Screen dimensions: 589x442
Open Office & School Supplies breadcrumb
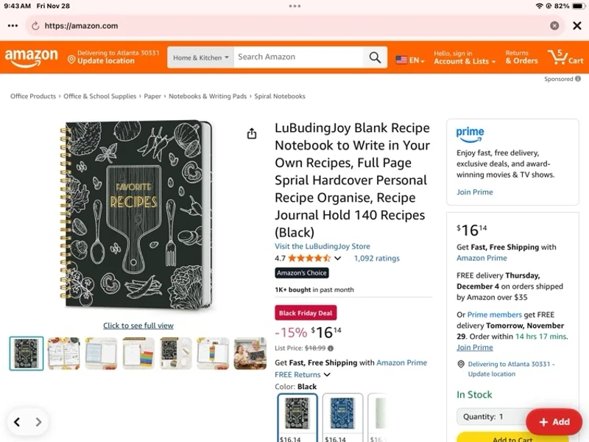(x=99, y=97)
